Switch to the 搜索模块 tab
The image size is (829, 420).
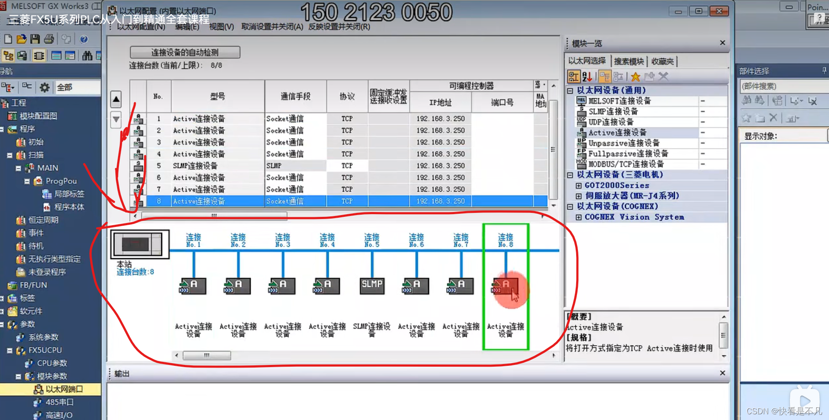[629, 61]
